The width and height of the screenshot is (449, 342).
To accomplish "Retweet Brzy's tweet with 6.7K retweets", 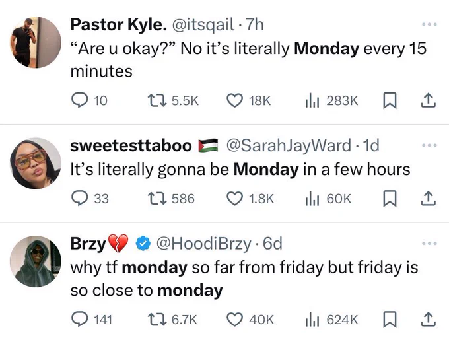I will click(172, 320).
